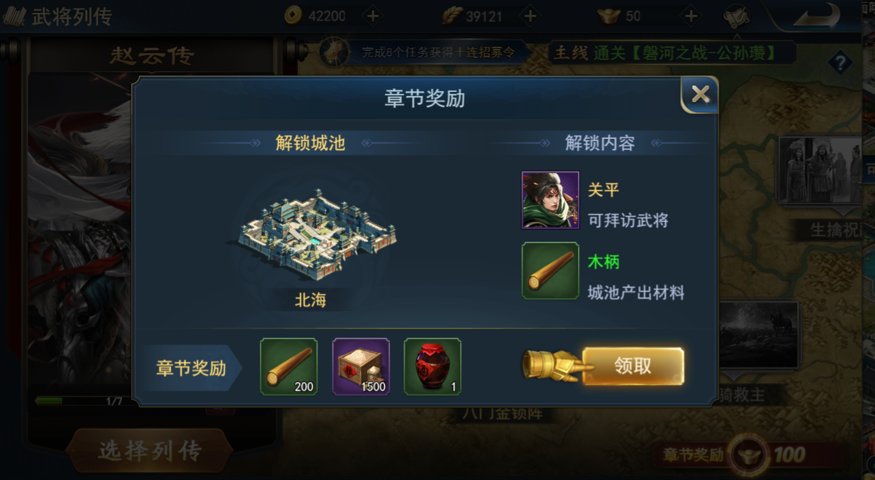875x480 pixels.
Task: Select the 赵云传 title tab
Action: [152, 56]
